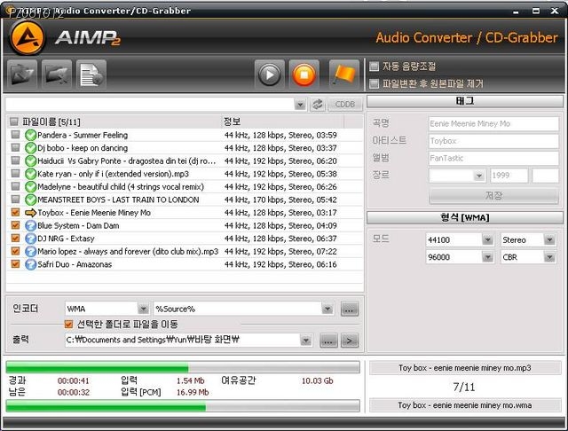The height and width of the screenshot is (431, 568).
Task: Click the browse button beside %Source%
Action: 350,310
